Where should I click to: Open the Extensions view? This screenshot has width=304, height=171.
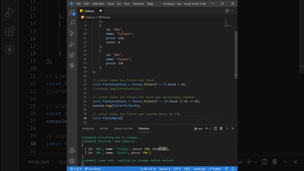[72, 55]
